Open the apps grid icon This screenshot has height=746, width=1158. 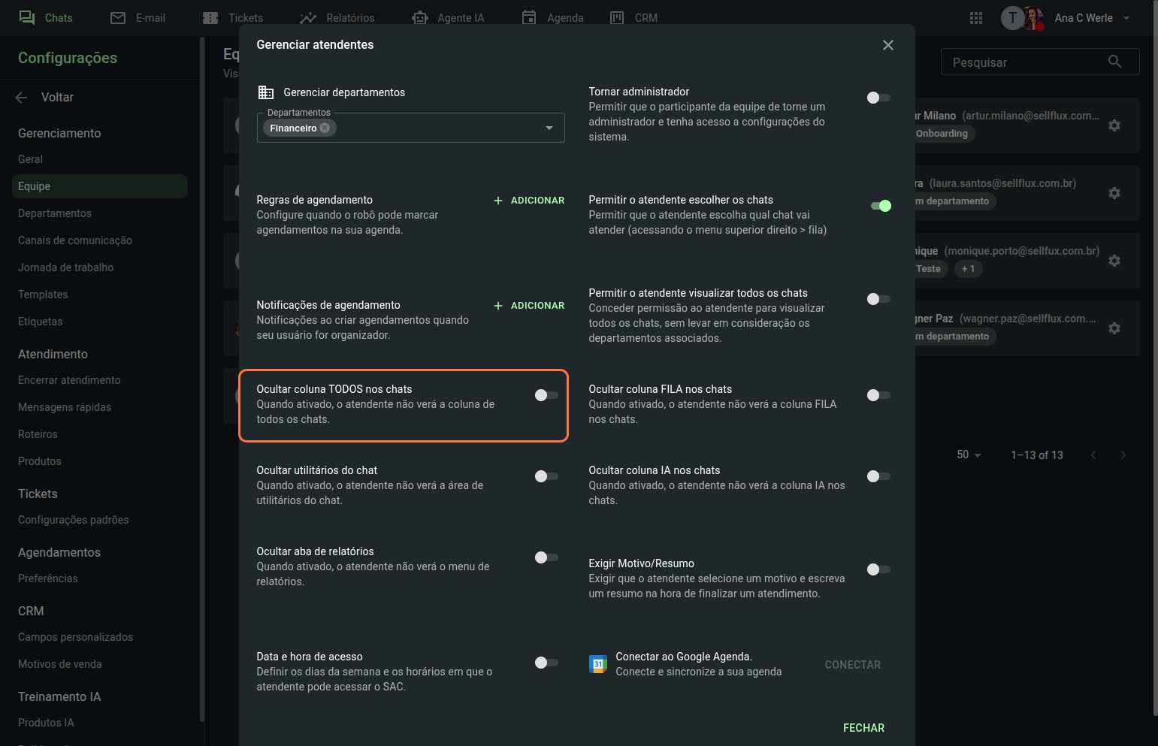point(976,18)
